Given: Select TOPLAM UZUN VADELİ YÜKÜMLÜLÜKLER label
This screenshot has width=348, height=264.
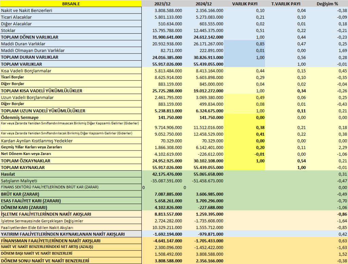Looking at the screenshot, I should pos(71,111).
